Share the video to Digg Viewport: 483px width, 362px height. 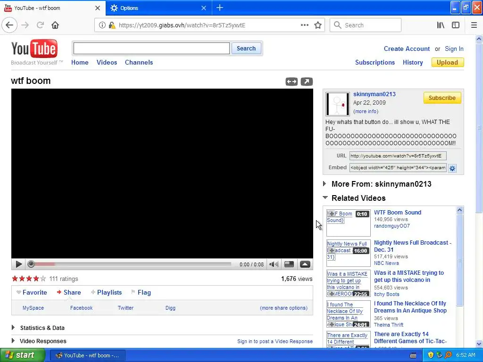coord(170,308)
